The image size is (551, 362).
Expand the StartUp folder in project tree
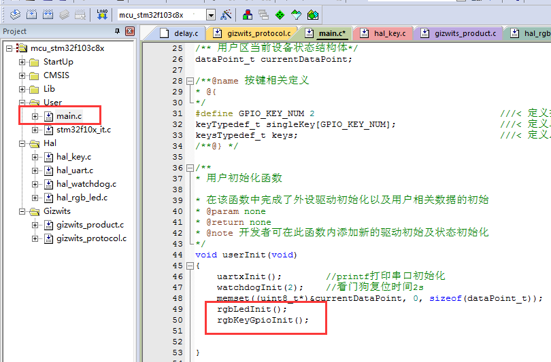tap(22, 62)
